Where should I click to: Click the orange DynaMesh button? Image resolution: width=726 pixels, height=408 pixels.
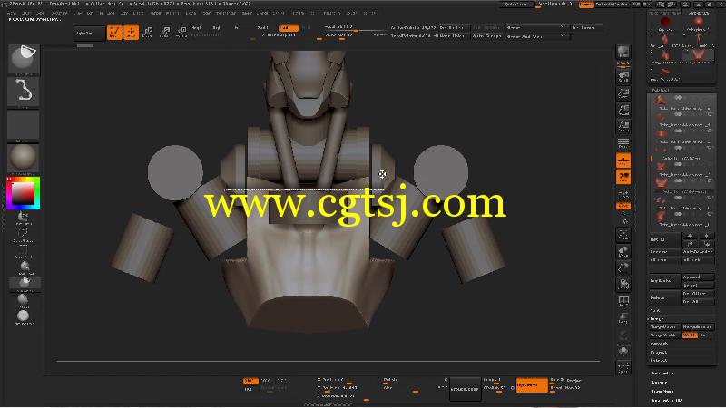click(532, 384)
